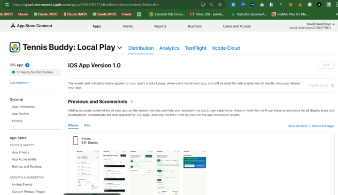338x195 pixels.
Task: Click the site information icon in address bar
Action: point(7,5)
